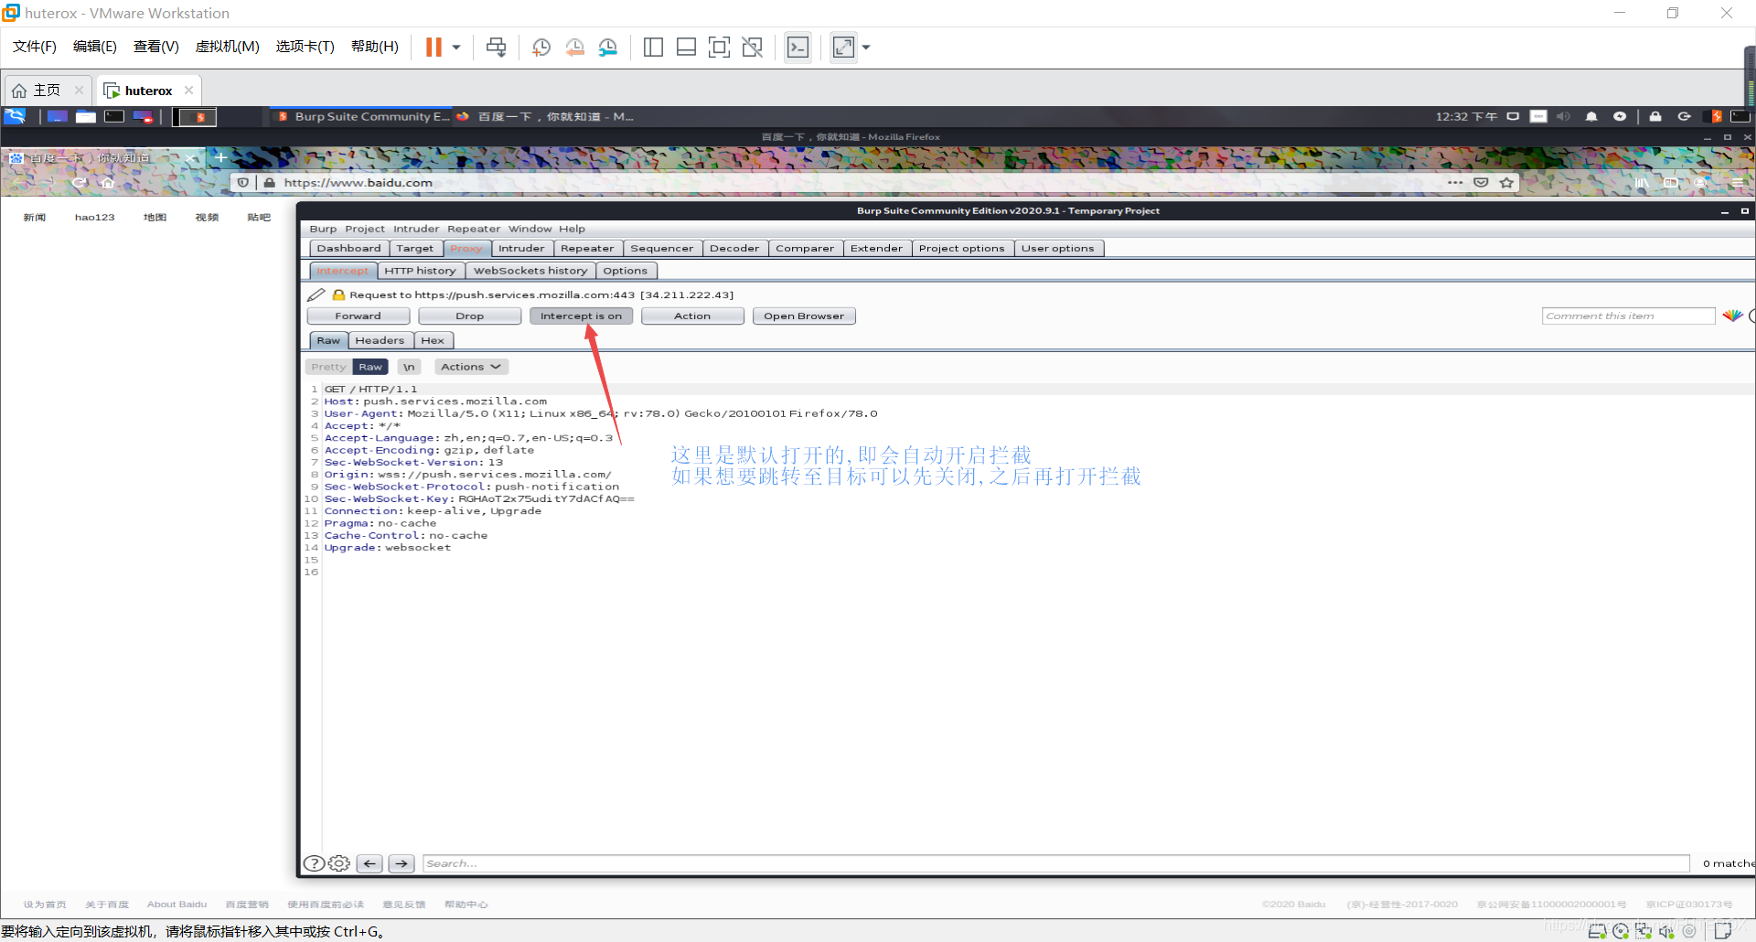Toggle the VMware library sidebar layout icon

(653, 47)
